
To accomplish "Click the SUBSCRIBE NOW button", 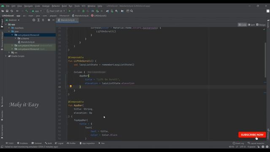I will (252, 135).
